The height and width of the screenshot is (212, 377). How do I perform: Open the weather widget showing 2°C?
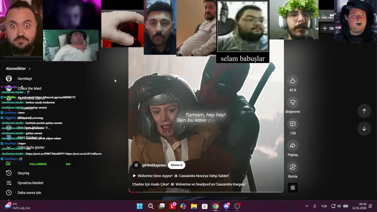[18, 206]
